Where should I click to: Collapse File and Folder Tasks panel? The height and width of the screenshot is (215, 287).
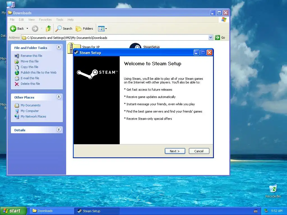click(59, 47)
